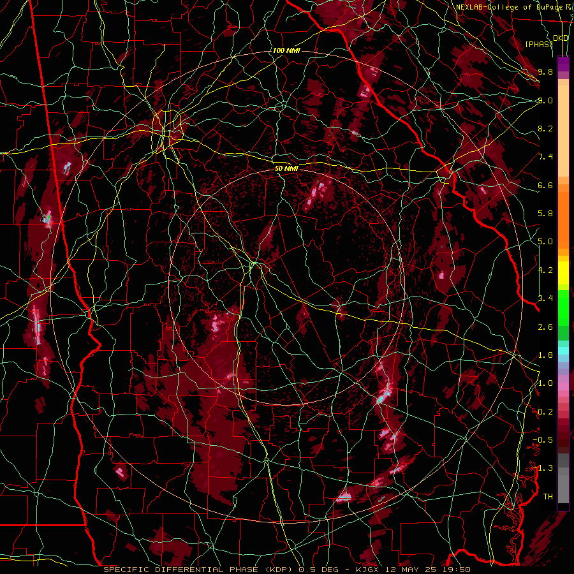Select the 9.8 value on the scale

pyautogui.click(x=545, y=71)
